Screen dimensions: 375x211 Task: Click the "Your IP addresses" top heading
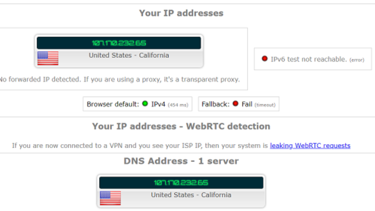pos(181,13)
